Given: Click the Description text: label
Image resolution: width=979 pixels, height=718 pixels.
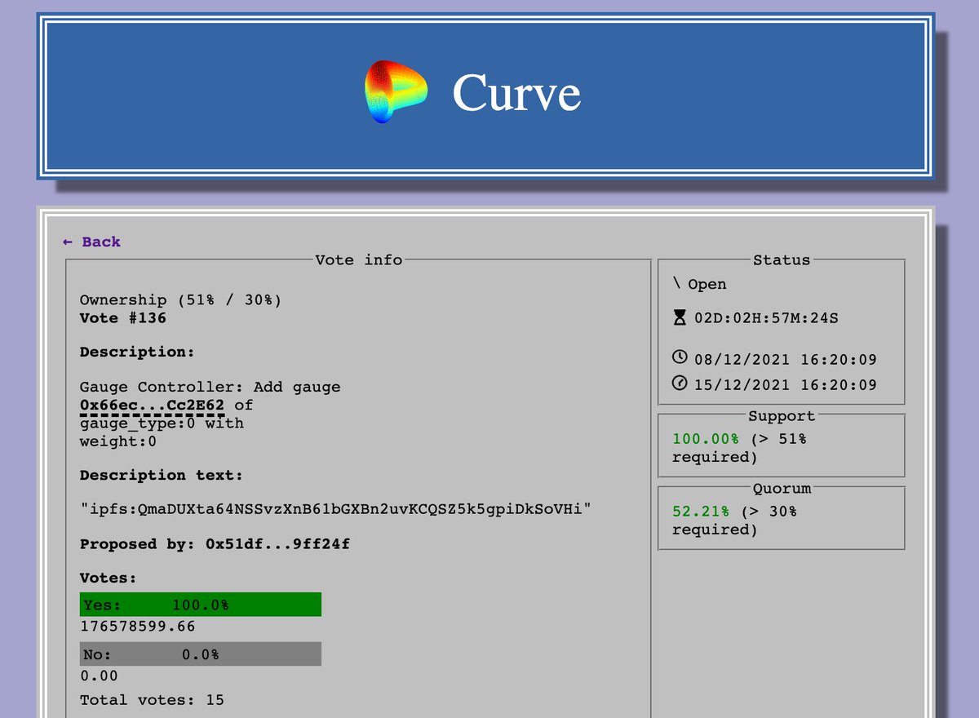Looking at the screenshot, I should (x=162, y=475).
